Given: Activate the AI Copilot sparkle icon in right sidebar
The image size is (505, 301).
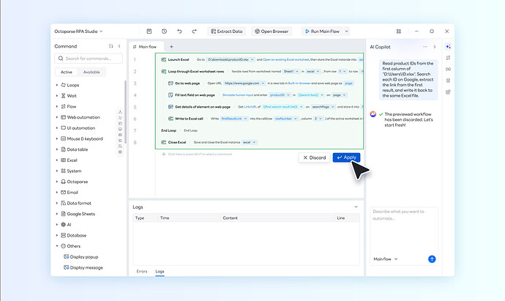Looking at the screenshot, I should [448, 47].
